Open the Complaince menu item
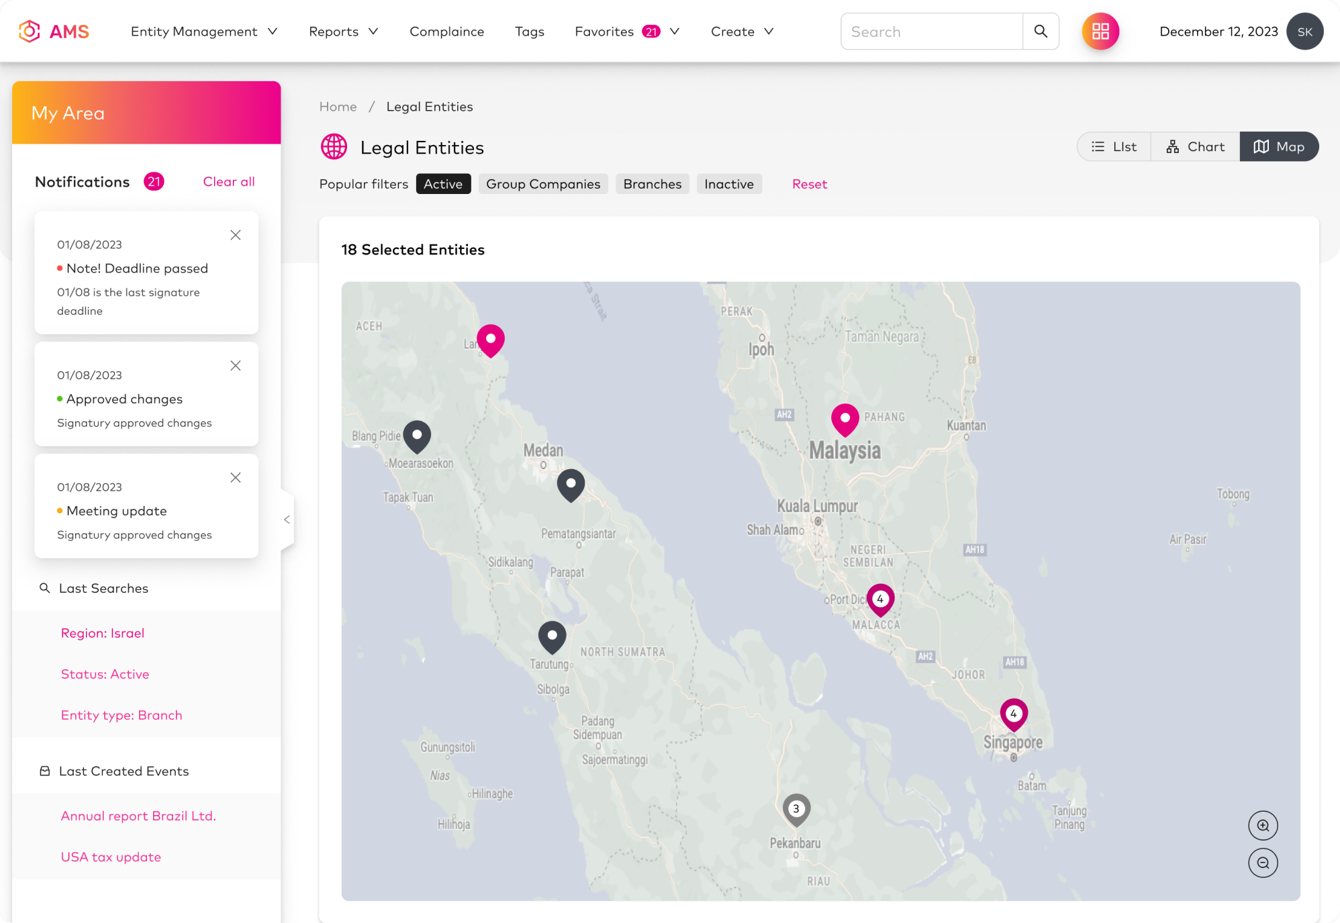The width and height of the screenshot is (1340, 923). [446, 32]
